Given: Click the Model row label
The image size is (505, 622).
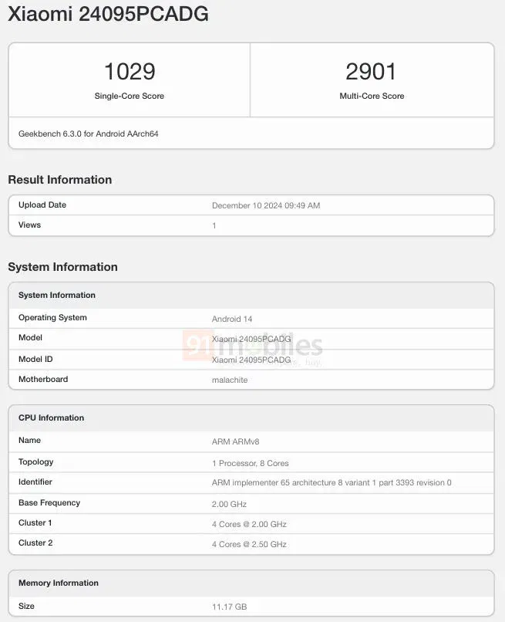Looking at the screenshot, I should 31,337.
